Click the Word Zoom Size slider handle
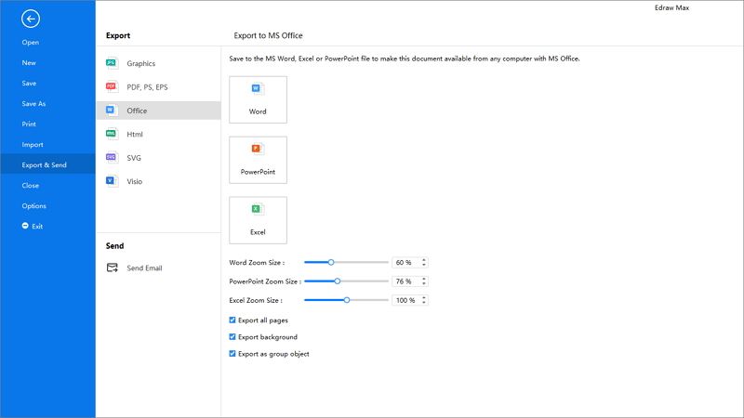This screenshot has width=744, height=418. click(x=331, y=262)
